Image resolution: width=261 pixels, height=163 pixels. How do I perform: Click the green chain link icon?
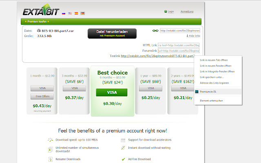155,31
